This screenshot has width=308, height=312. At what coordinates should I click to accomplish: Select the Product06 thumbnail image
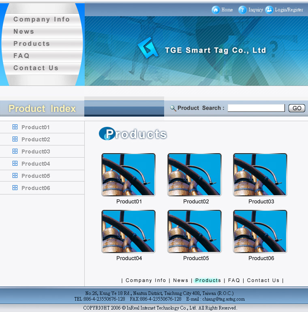click(260, 231)
